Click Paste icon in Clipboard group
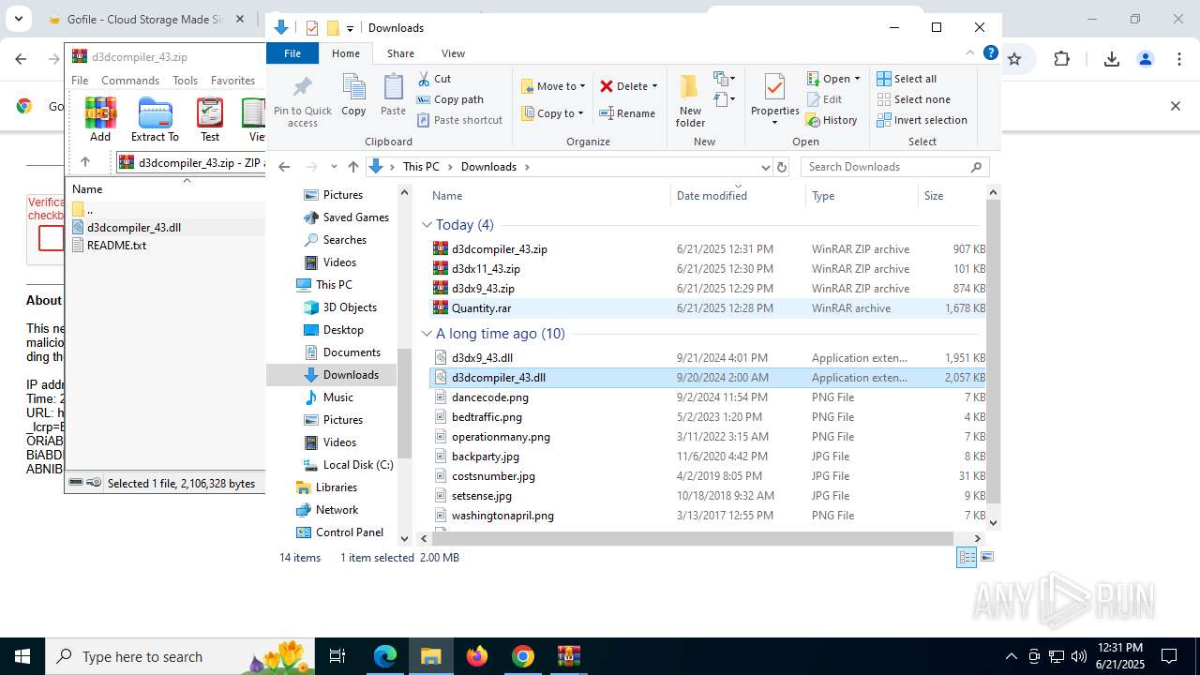 click(393, 95)
